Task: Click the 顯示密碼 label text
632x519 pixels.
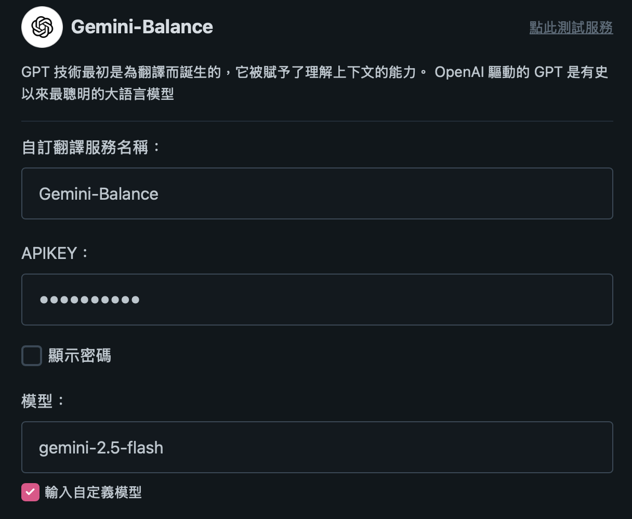Action: tap(80, 356)
